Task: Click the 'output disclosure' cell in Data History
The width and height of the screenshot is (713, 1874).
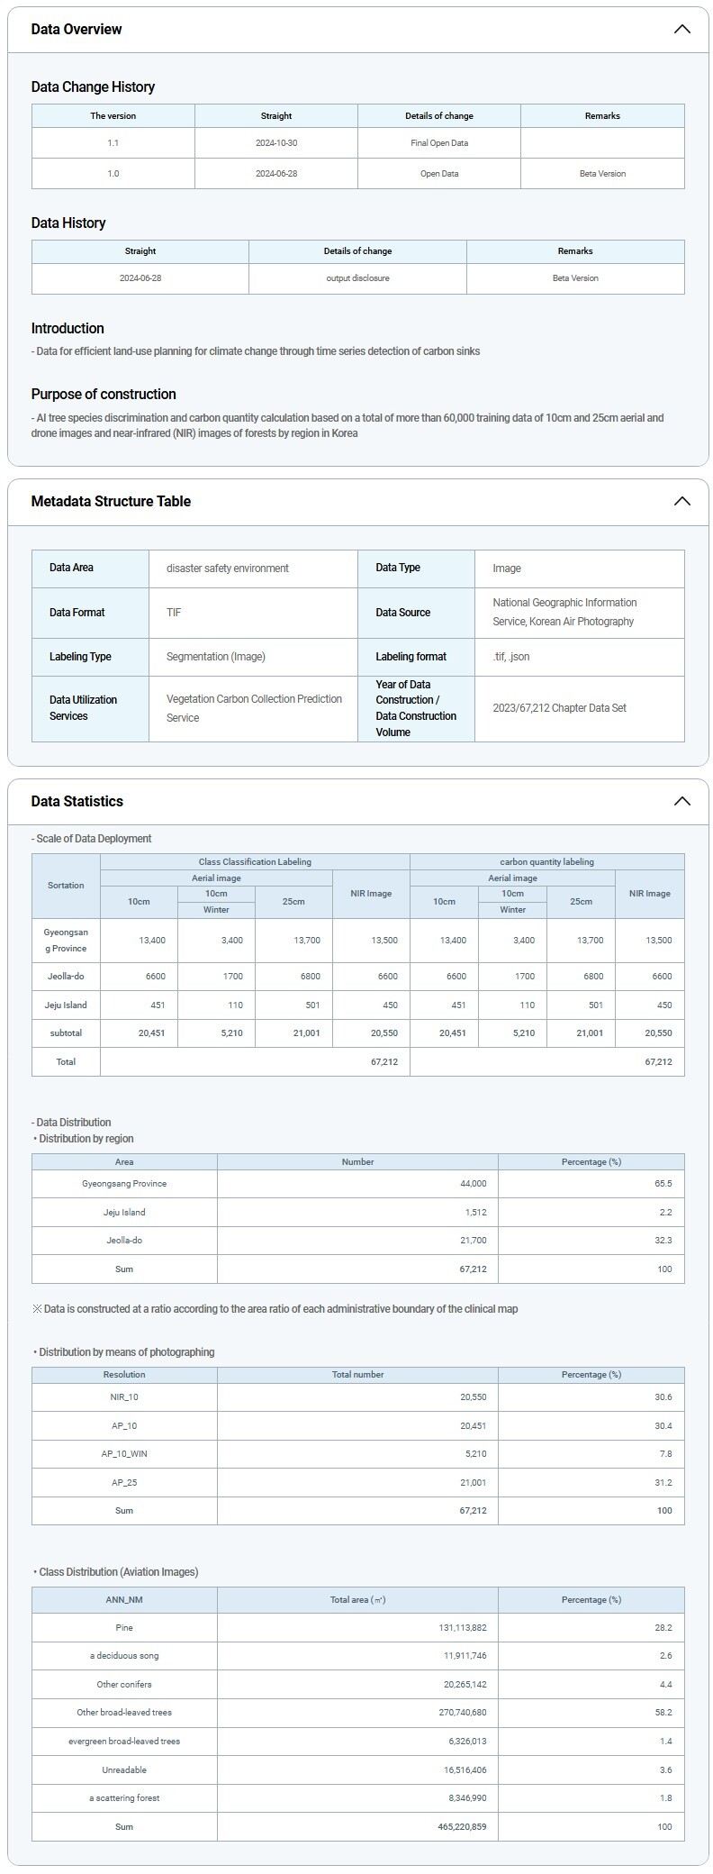Action: click(357, 278)
